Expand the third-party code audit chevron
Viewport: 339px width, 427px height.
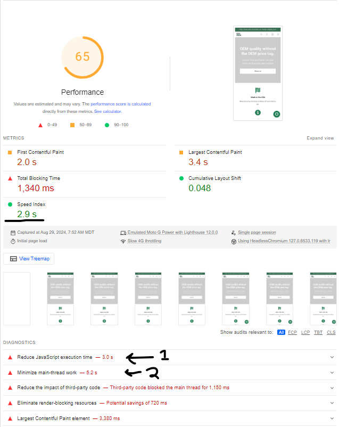pyautogui.click(x=332, y=388)
